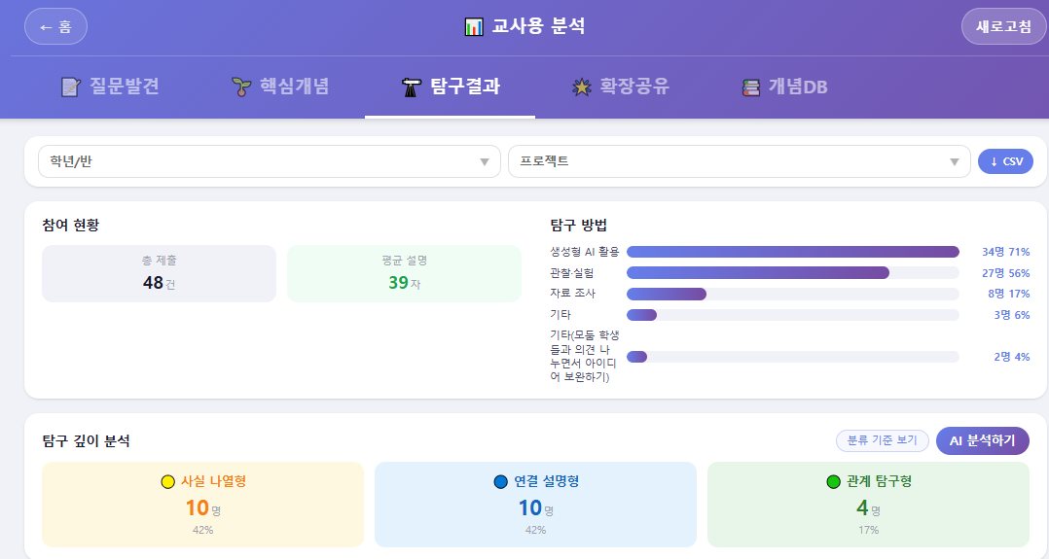This screenshot has height=559, width=1049.
Task: Open the 학년/반 dropdown
Action: pyautogui.click(x=269, y=161)
